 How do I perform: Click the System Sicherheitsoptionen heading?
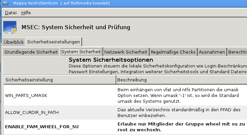coord(111,60)
